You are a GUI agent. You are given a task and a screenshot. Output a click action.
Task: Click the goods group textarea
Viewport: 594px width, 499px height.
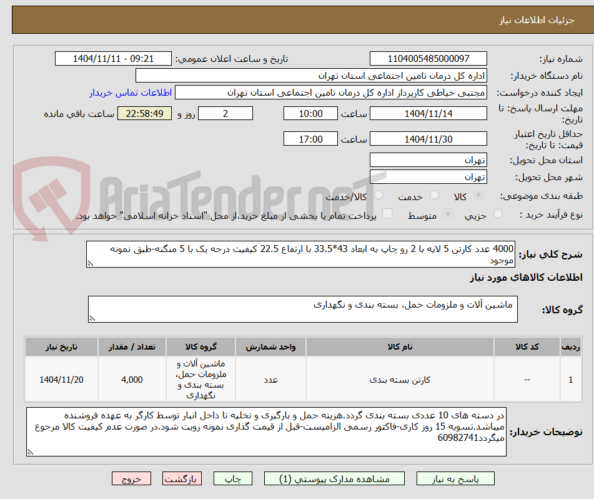303,310
